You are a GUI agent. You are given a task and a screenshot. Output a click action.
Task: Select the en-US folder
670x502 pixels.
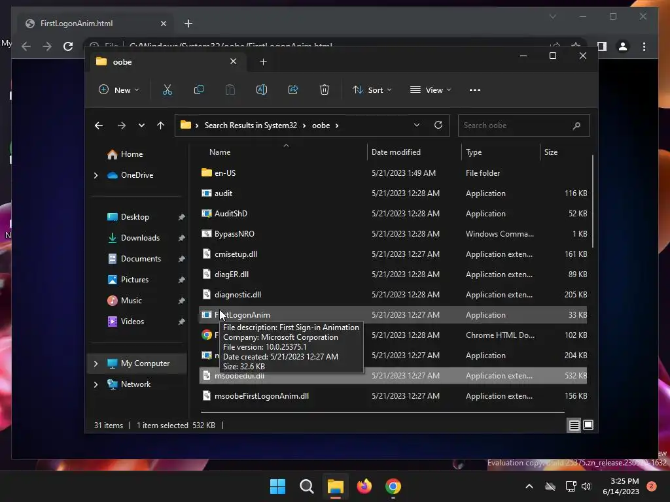pyautogui.click(x=393, y=173)
